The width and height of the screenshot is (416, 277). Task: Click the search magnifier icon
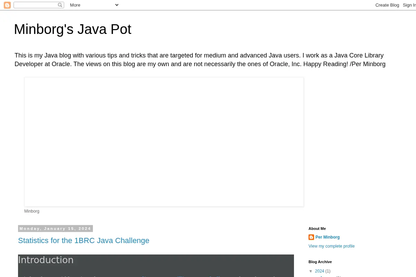[60, 5]
